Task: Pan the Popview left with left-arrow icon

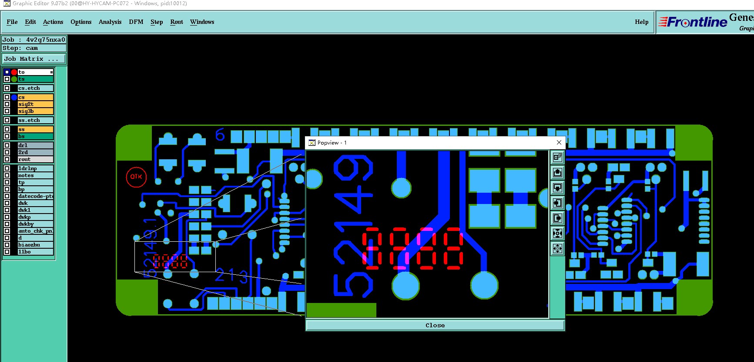Action: click(557, 203)
